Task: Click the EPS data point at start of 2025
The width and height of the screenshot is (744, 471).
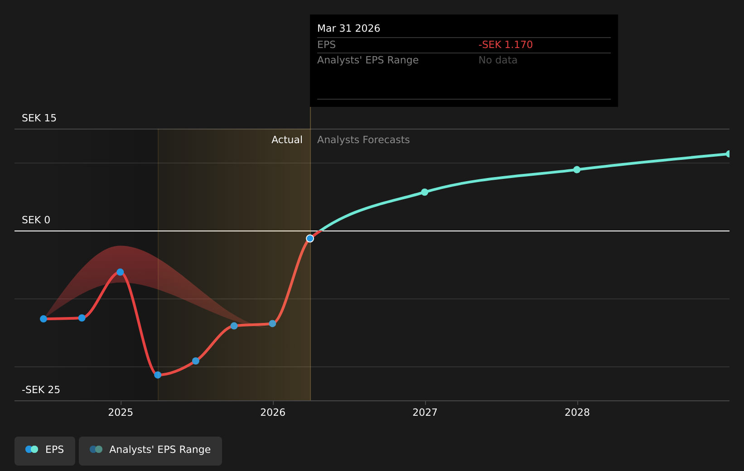Action: click(x=120, y=272)
